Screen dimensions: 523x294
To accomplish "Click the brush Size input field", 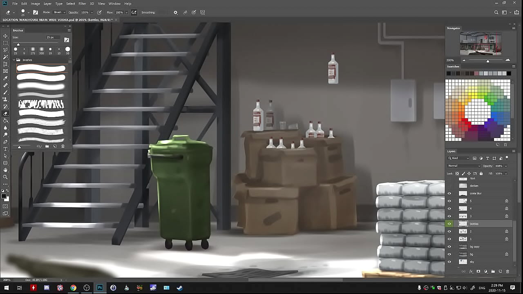I will [51, 38].
